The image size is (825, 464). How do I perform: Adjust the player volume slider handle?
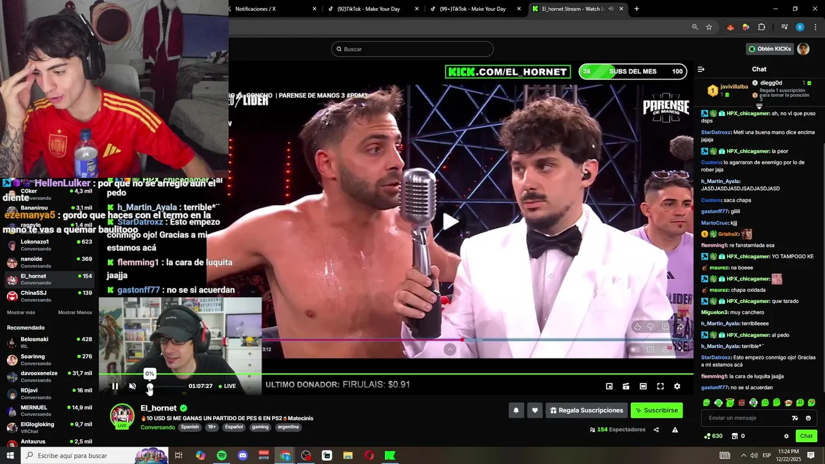[x=150, y=387]
